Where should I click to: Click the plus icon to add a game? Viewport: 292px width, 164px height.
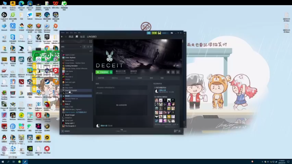coord(62,131)
